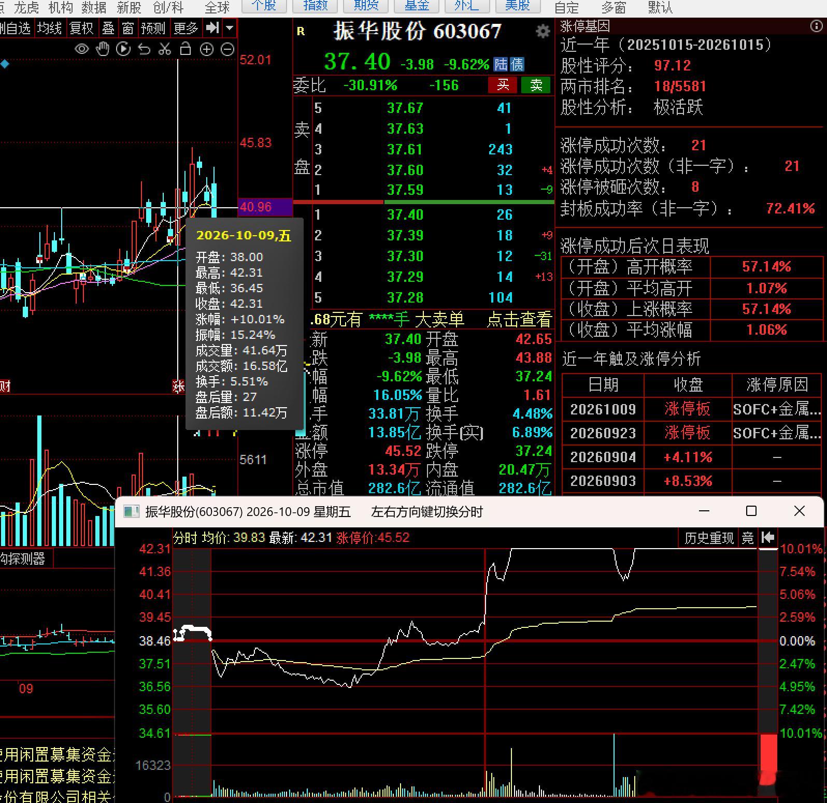
Task: Click the yellow R marker beside the stock name
Action: (x=301, y=32)
